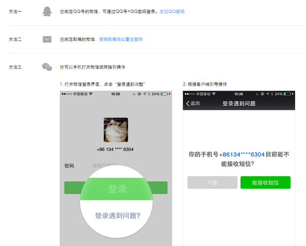Click the 登录遇到问题 title in right phone header
The image size is (306, 246).
point(239,103)
